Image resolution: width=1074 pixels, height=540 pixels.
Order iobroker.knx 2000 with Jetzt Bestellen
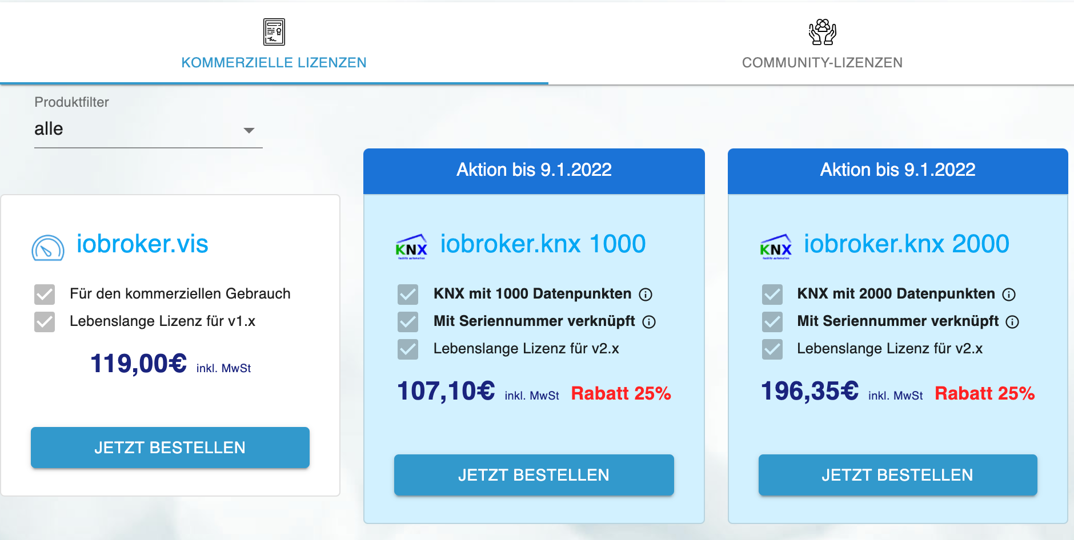[x=897, y=475]
